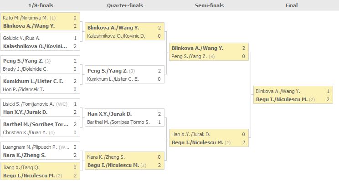This screenshot has height=181, width=339.
Task: Select the Barthel/Sorribes Tormo vs Christian/Duan match
Action: [x=41, y=128]
